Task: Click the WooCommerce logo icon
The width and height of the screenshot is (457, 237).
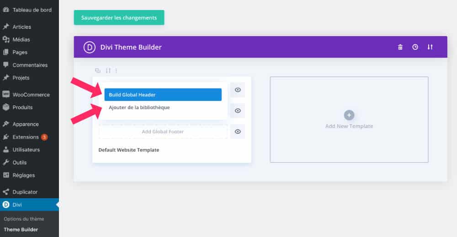Action: (6, 95)
